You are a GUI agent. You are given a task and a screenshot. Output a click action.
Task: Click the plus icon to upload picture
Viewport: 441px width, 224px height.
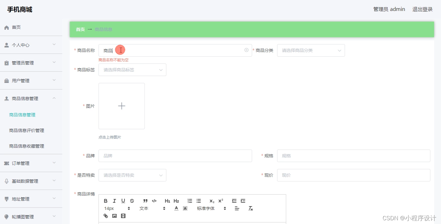[x=122, y=106]
